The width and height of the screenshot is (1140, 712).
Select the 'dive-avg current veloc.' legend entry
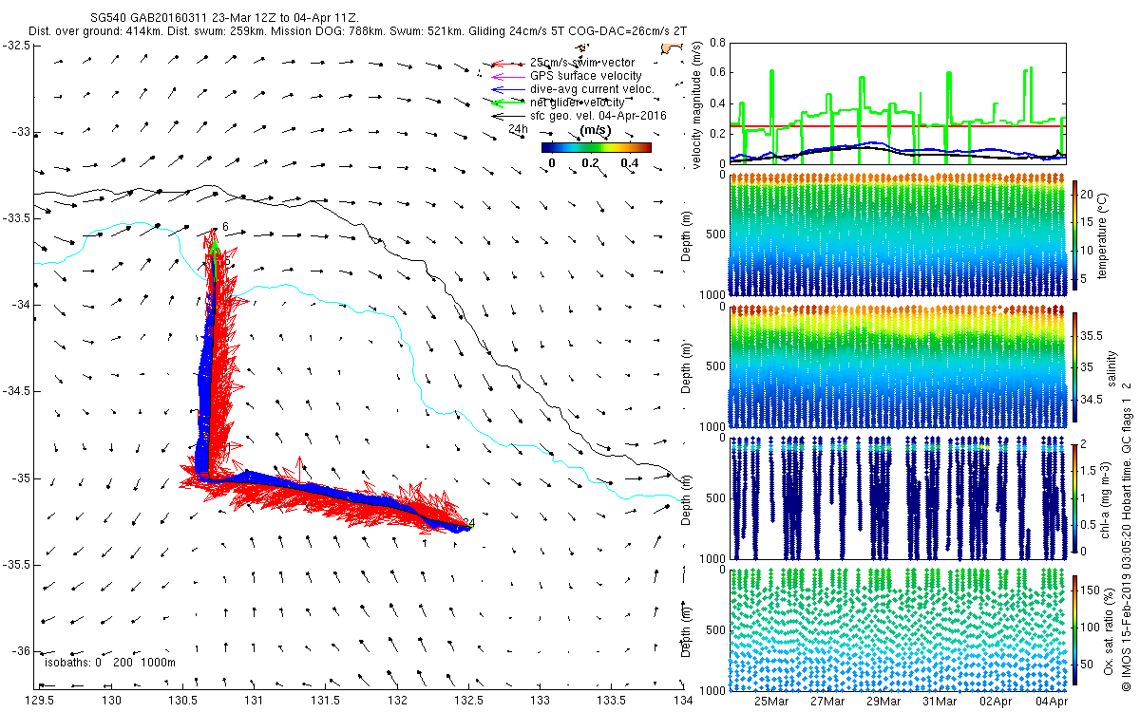click(591, 89)
